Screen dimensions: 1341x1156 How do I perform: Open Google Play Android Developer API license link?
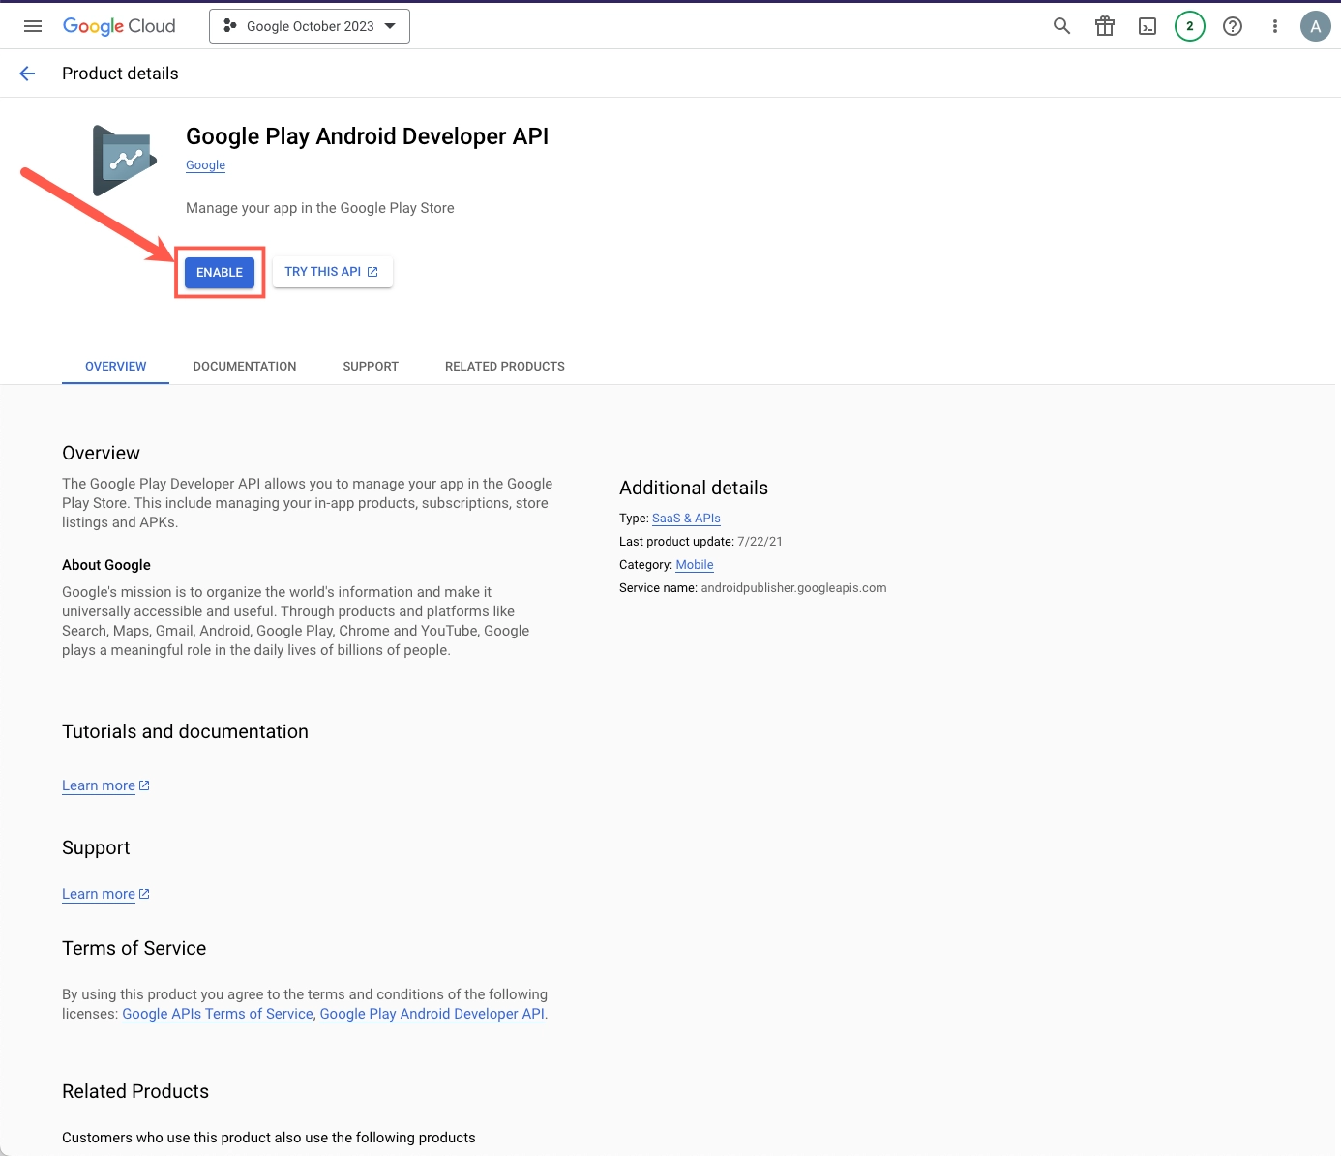(x=432, y=1014)
